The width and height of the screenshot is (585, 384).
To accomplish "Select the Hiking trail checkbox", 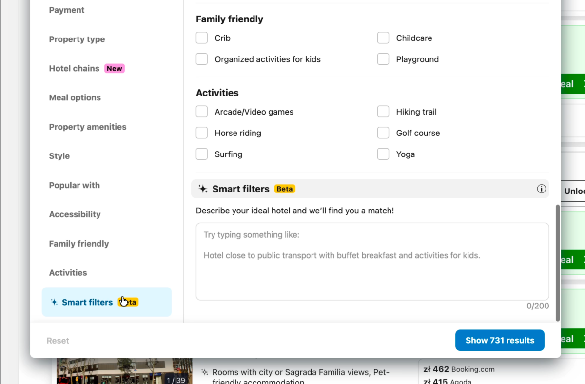I will [383, 112].
